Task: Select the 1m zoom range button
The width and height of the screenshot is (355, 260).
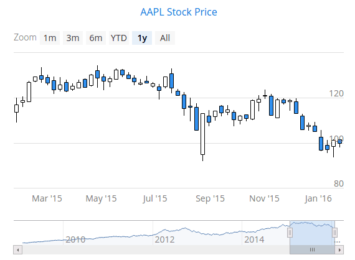Action: coord(50,38)
